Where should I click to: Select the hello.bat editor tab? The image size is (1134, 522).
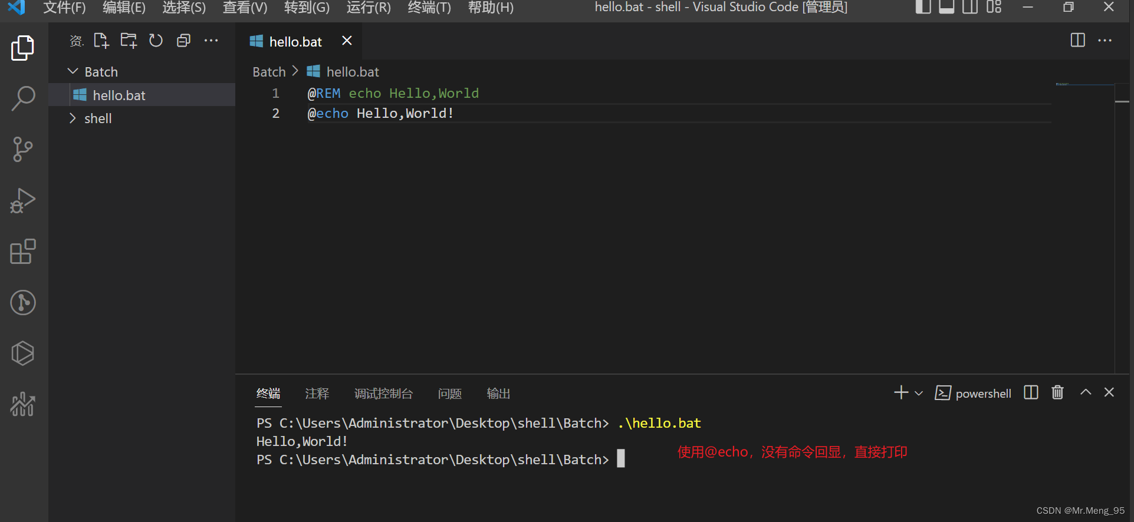point(298,41)
